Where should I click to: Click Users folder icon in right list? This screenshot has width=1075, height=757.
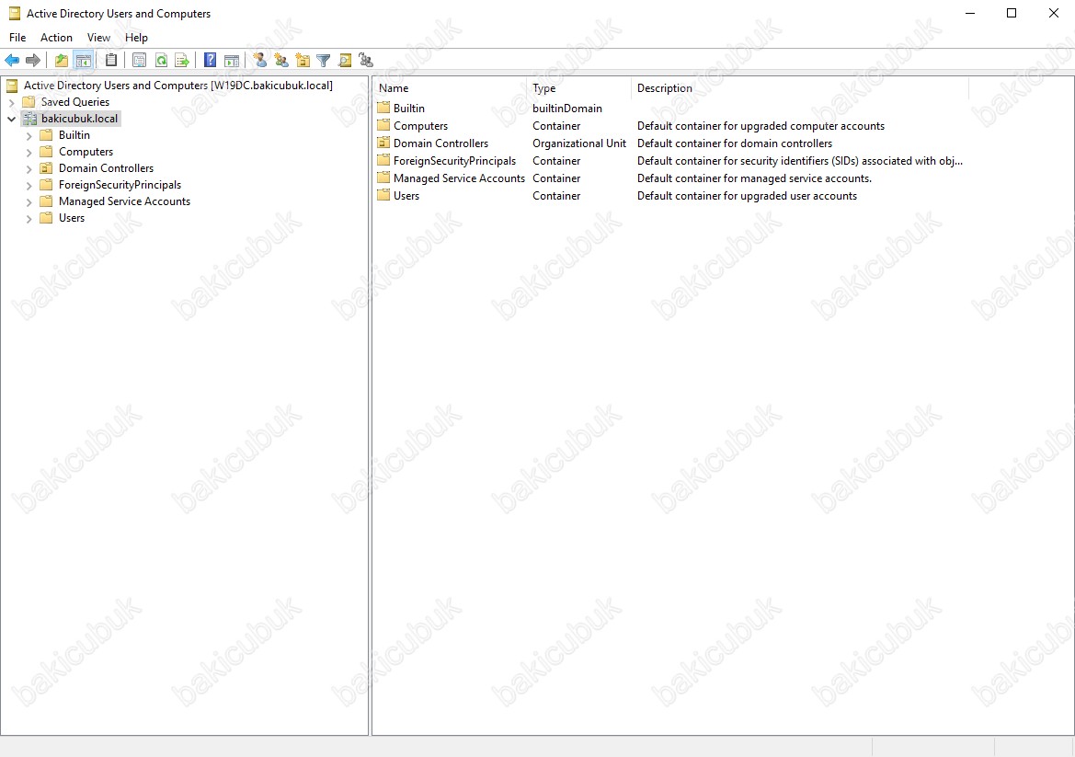tap(383, 195)
